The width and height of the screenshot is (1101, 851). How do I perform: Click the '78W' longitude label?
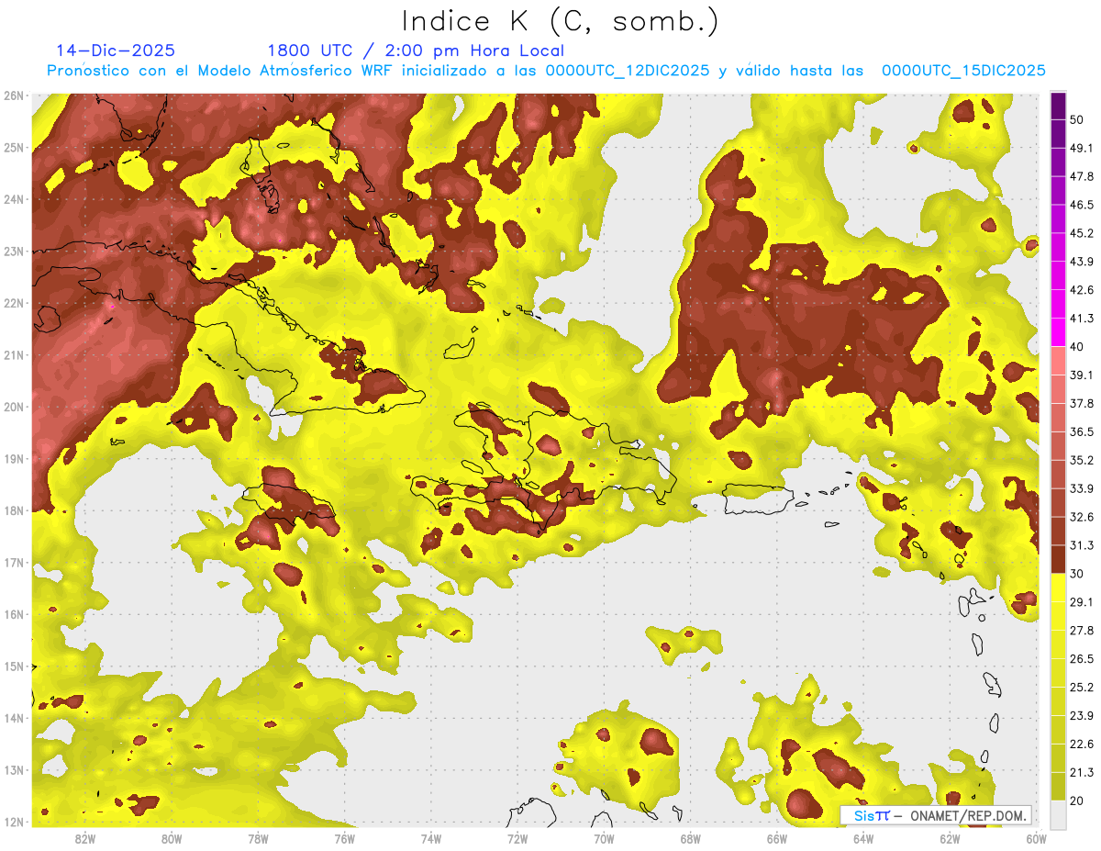(x=258, y=838)
